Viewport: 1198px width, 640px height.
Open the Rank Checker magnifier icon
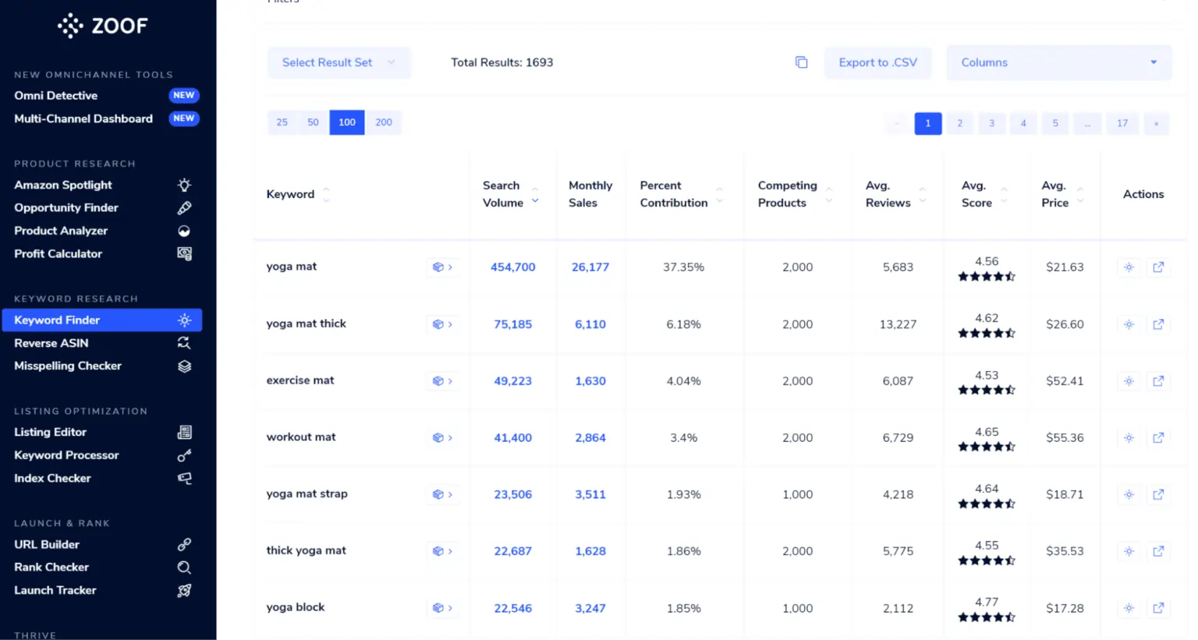[184, 567]
